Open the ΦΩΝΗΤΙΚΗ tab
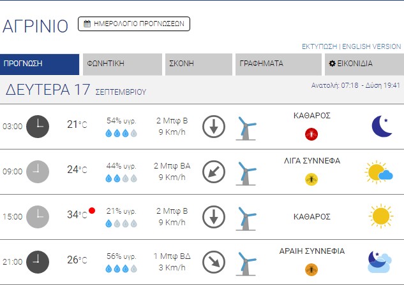Screen dimensions: 404x285 [x=122, y=64]
